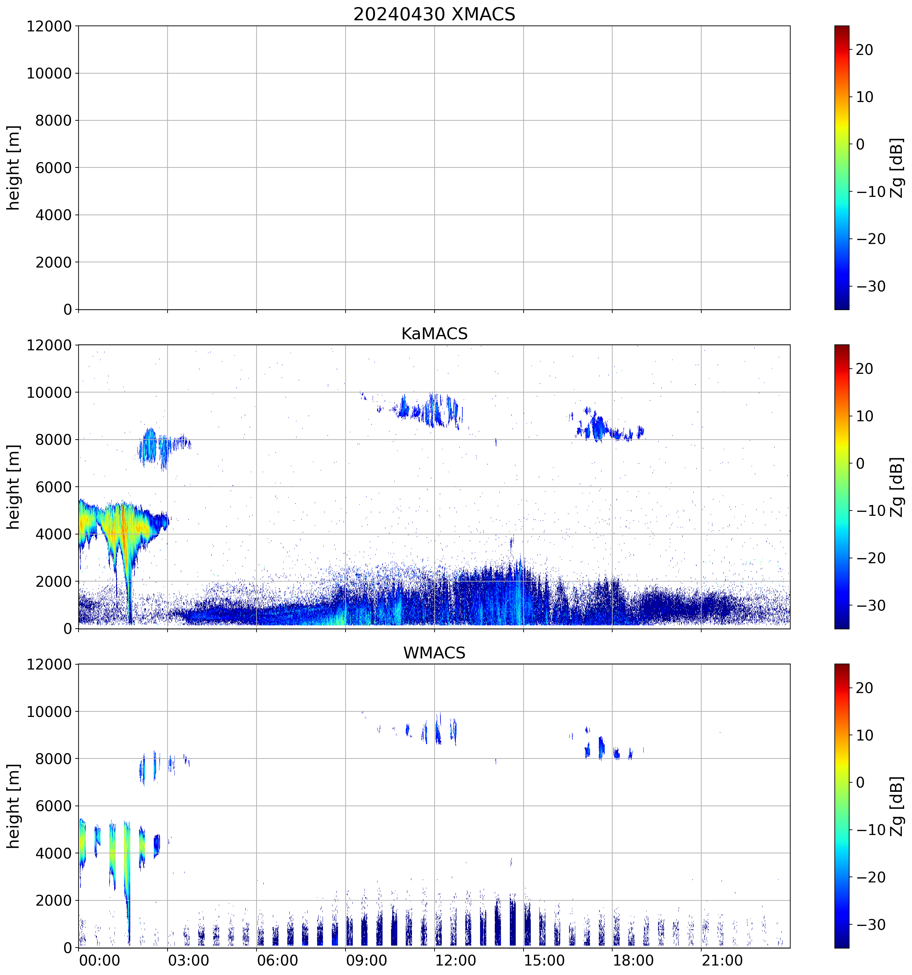Click the 20240430 XMACS plot title
This screenshot has height=975, width=912.
tap(434, 14)
